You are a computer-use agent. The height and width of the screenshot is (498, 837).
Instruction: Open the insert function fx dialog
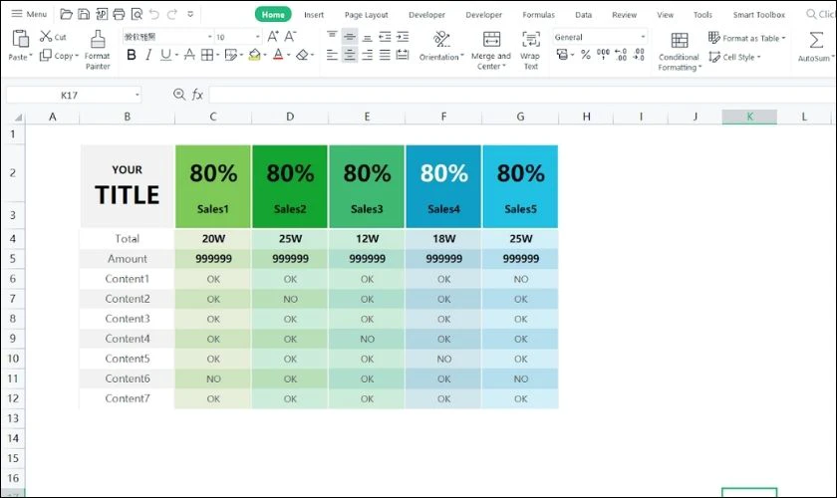[x=197, y=95]
